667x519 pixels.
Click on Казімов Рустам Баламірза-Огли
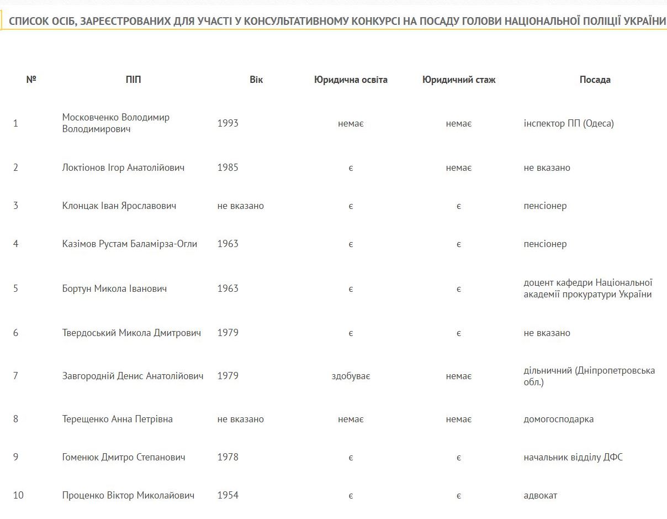[130, 244]
